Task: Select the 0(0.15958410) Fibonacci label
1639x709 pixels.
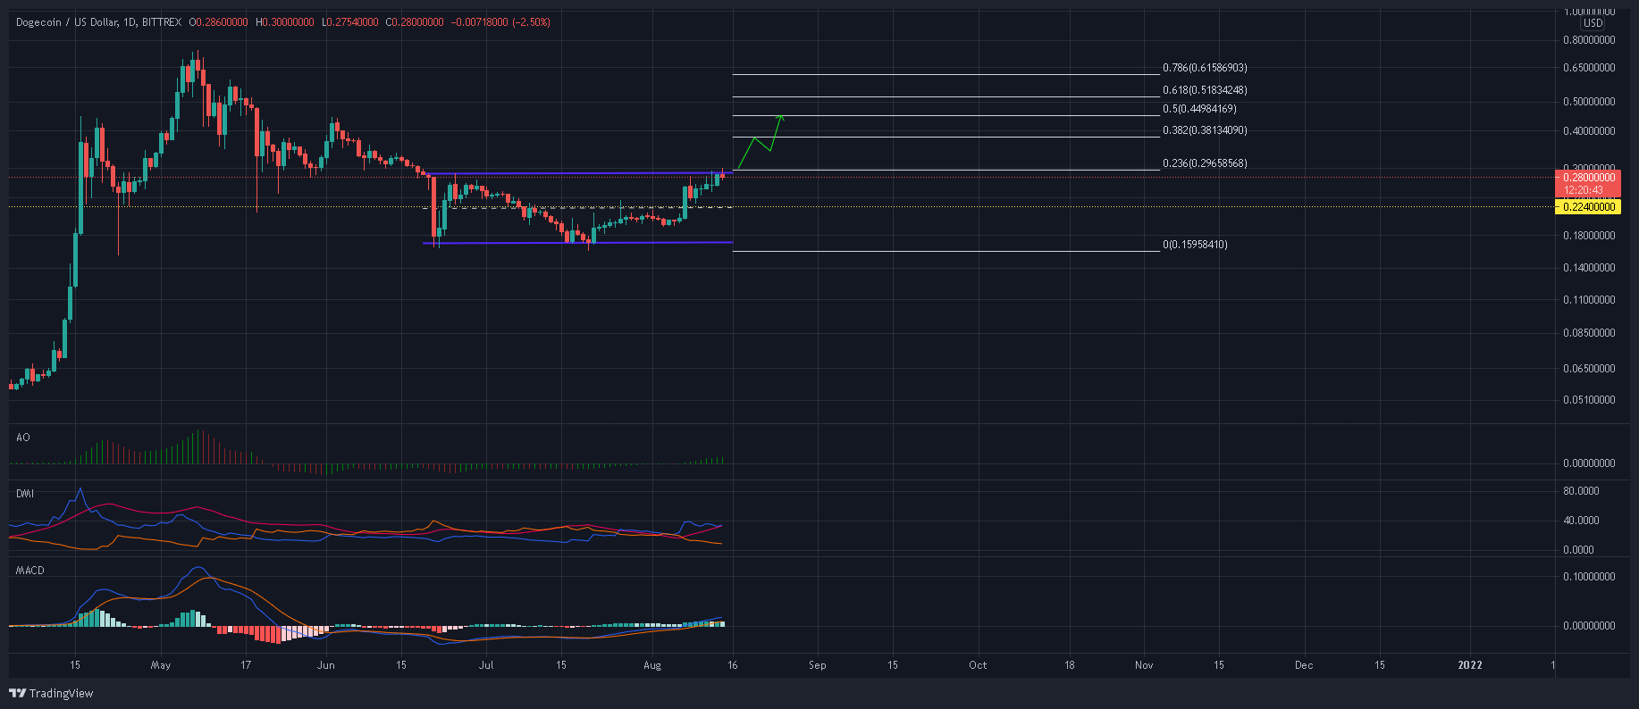Action: point(1195,245)
